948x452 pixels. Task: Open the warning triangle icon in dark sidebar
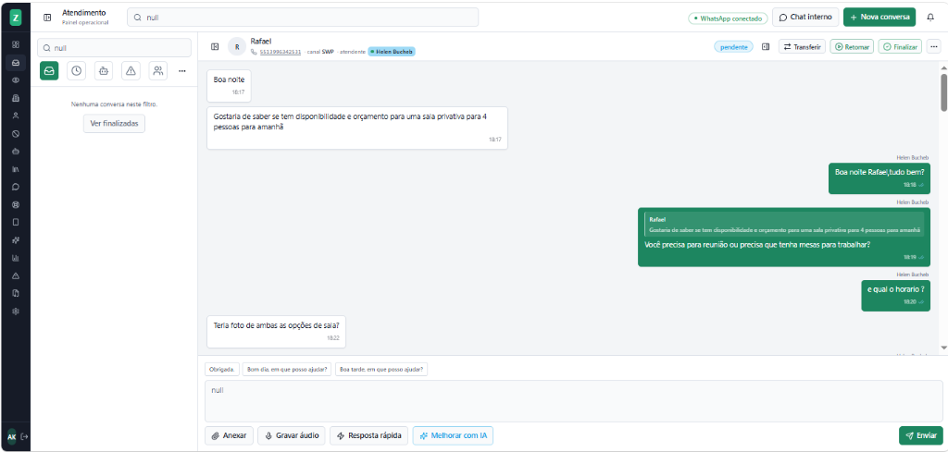click(16, 275)
